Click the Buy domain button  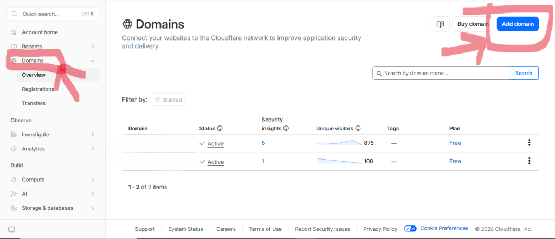[x=473, y=24]
